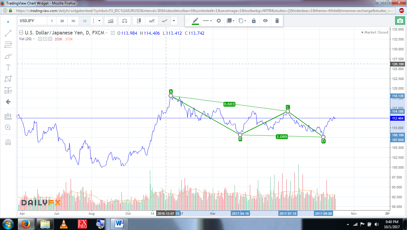Lock the selected ABCD drawing
This screenshot has width=407, height=230.
click(x=254, y=21)
